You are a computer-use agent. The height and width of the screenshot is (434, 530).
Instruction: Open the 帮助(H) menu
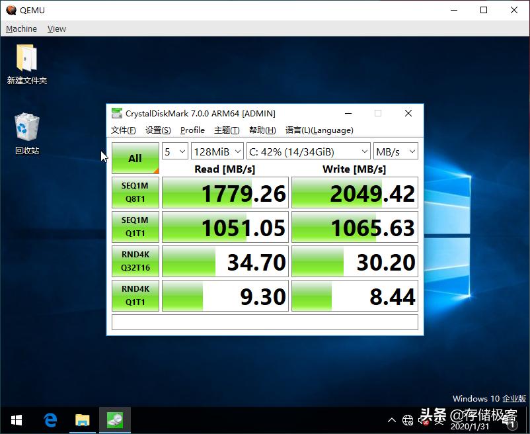262,130
